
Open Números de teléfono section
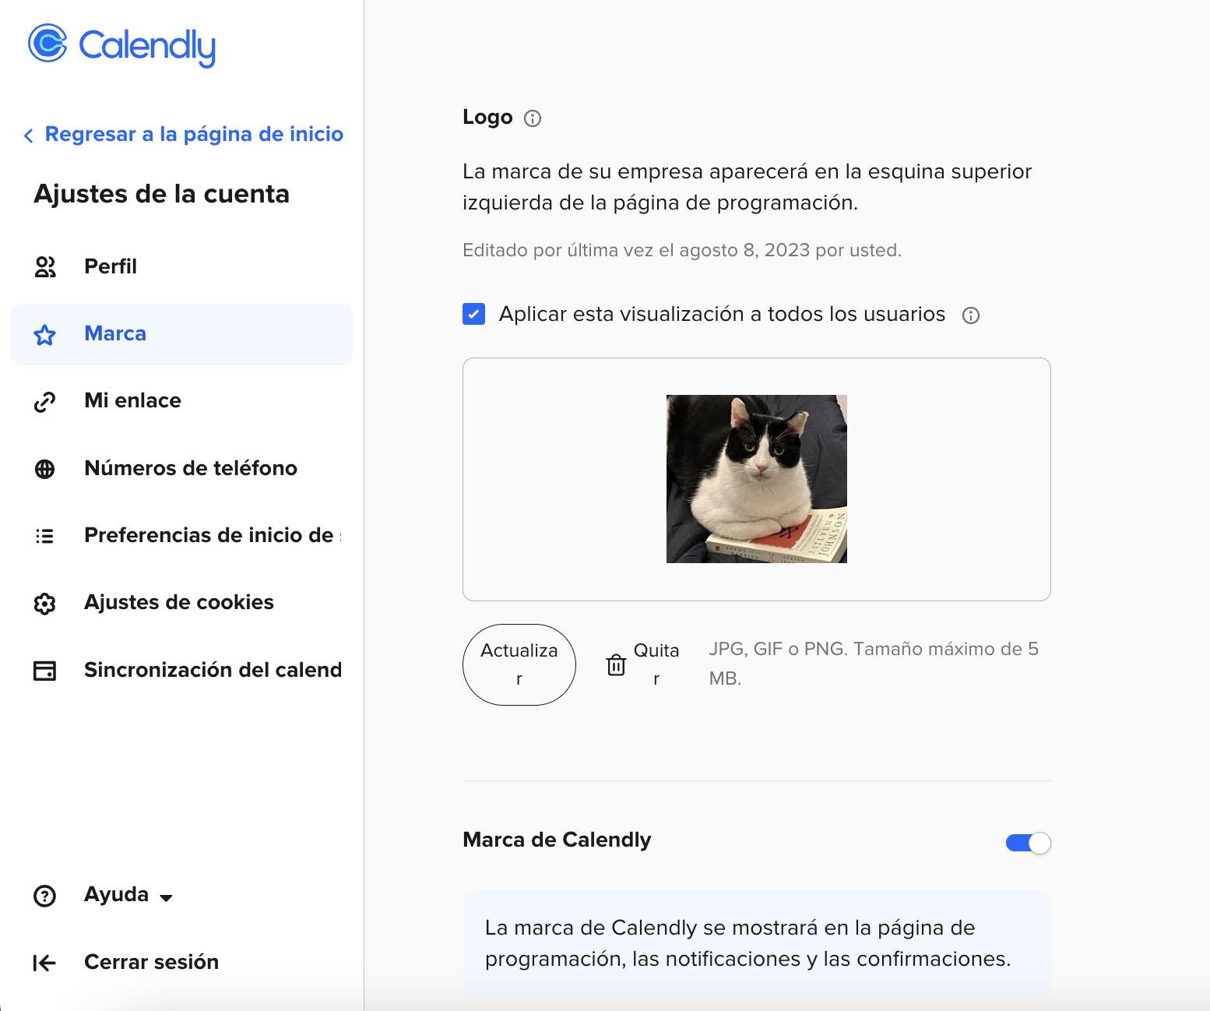click(x=181, y=468)
